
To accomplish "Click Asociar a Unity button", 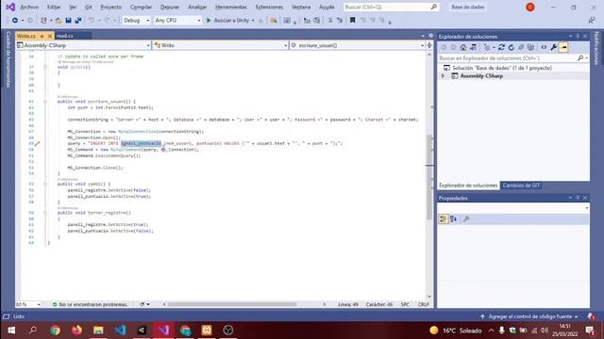I will tap(227, 21).
